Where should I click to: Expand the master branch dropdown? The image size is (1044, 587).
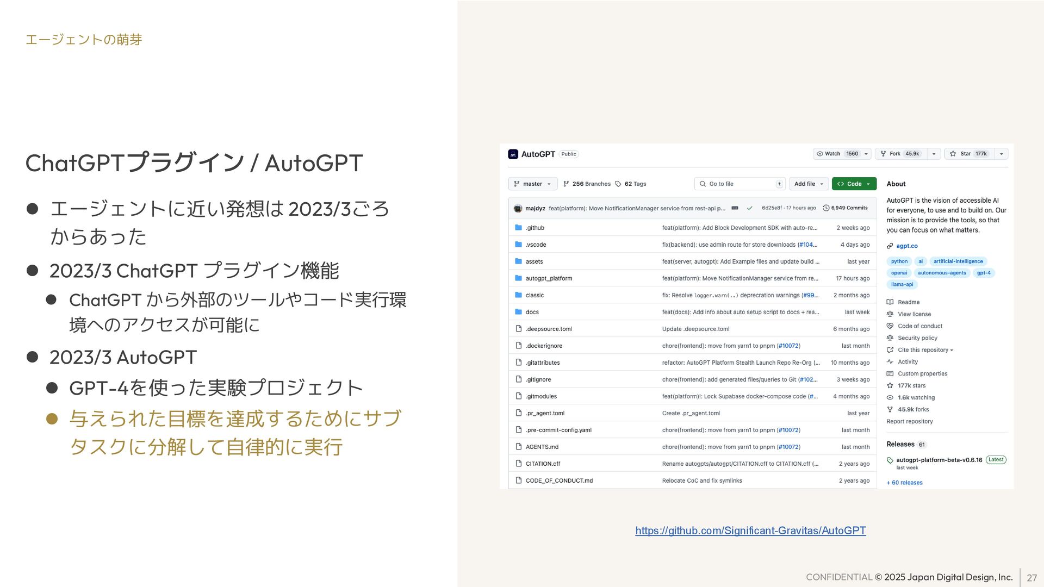532,184
